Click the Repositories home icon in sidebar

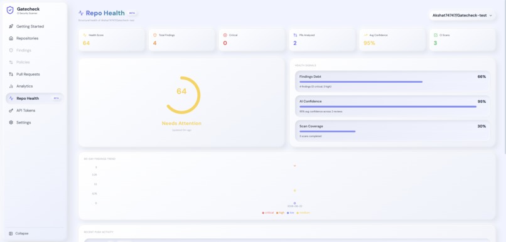[x=11, y=38]
